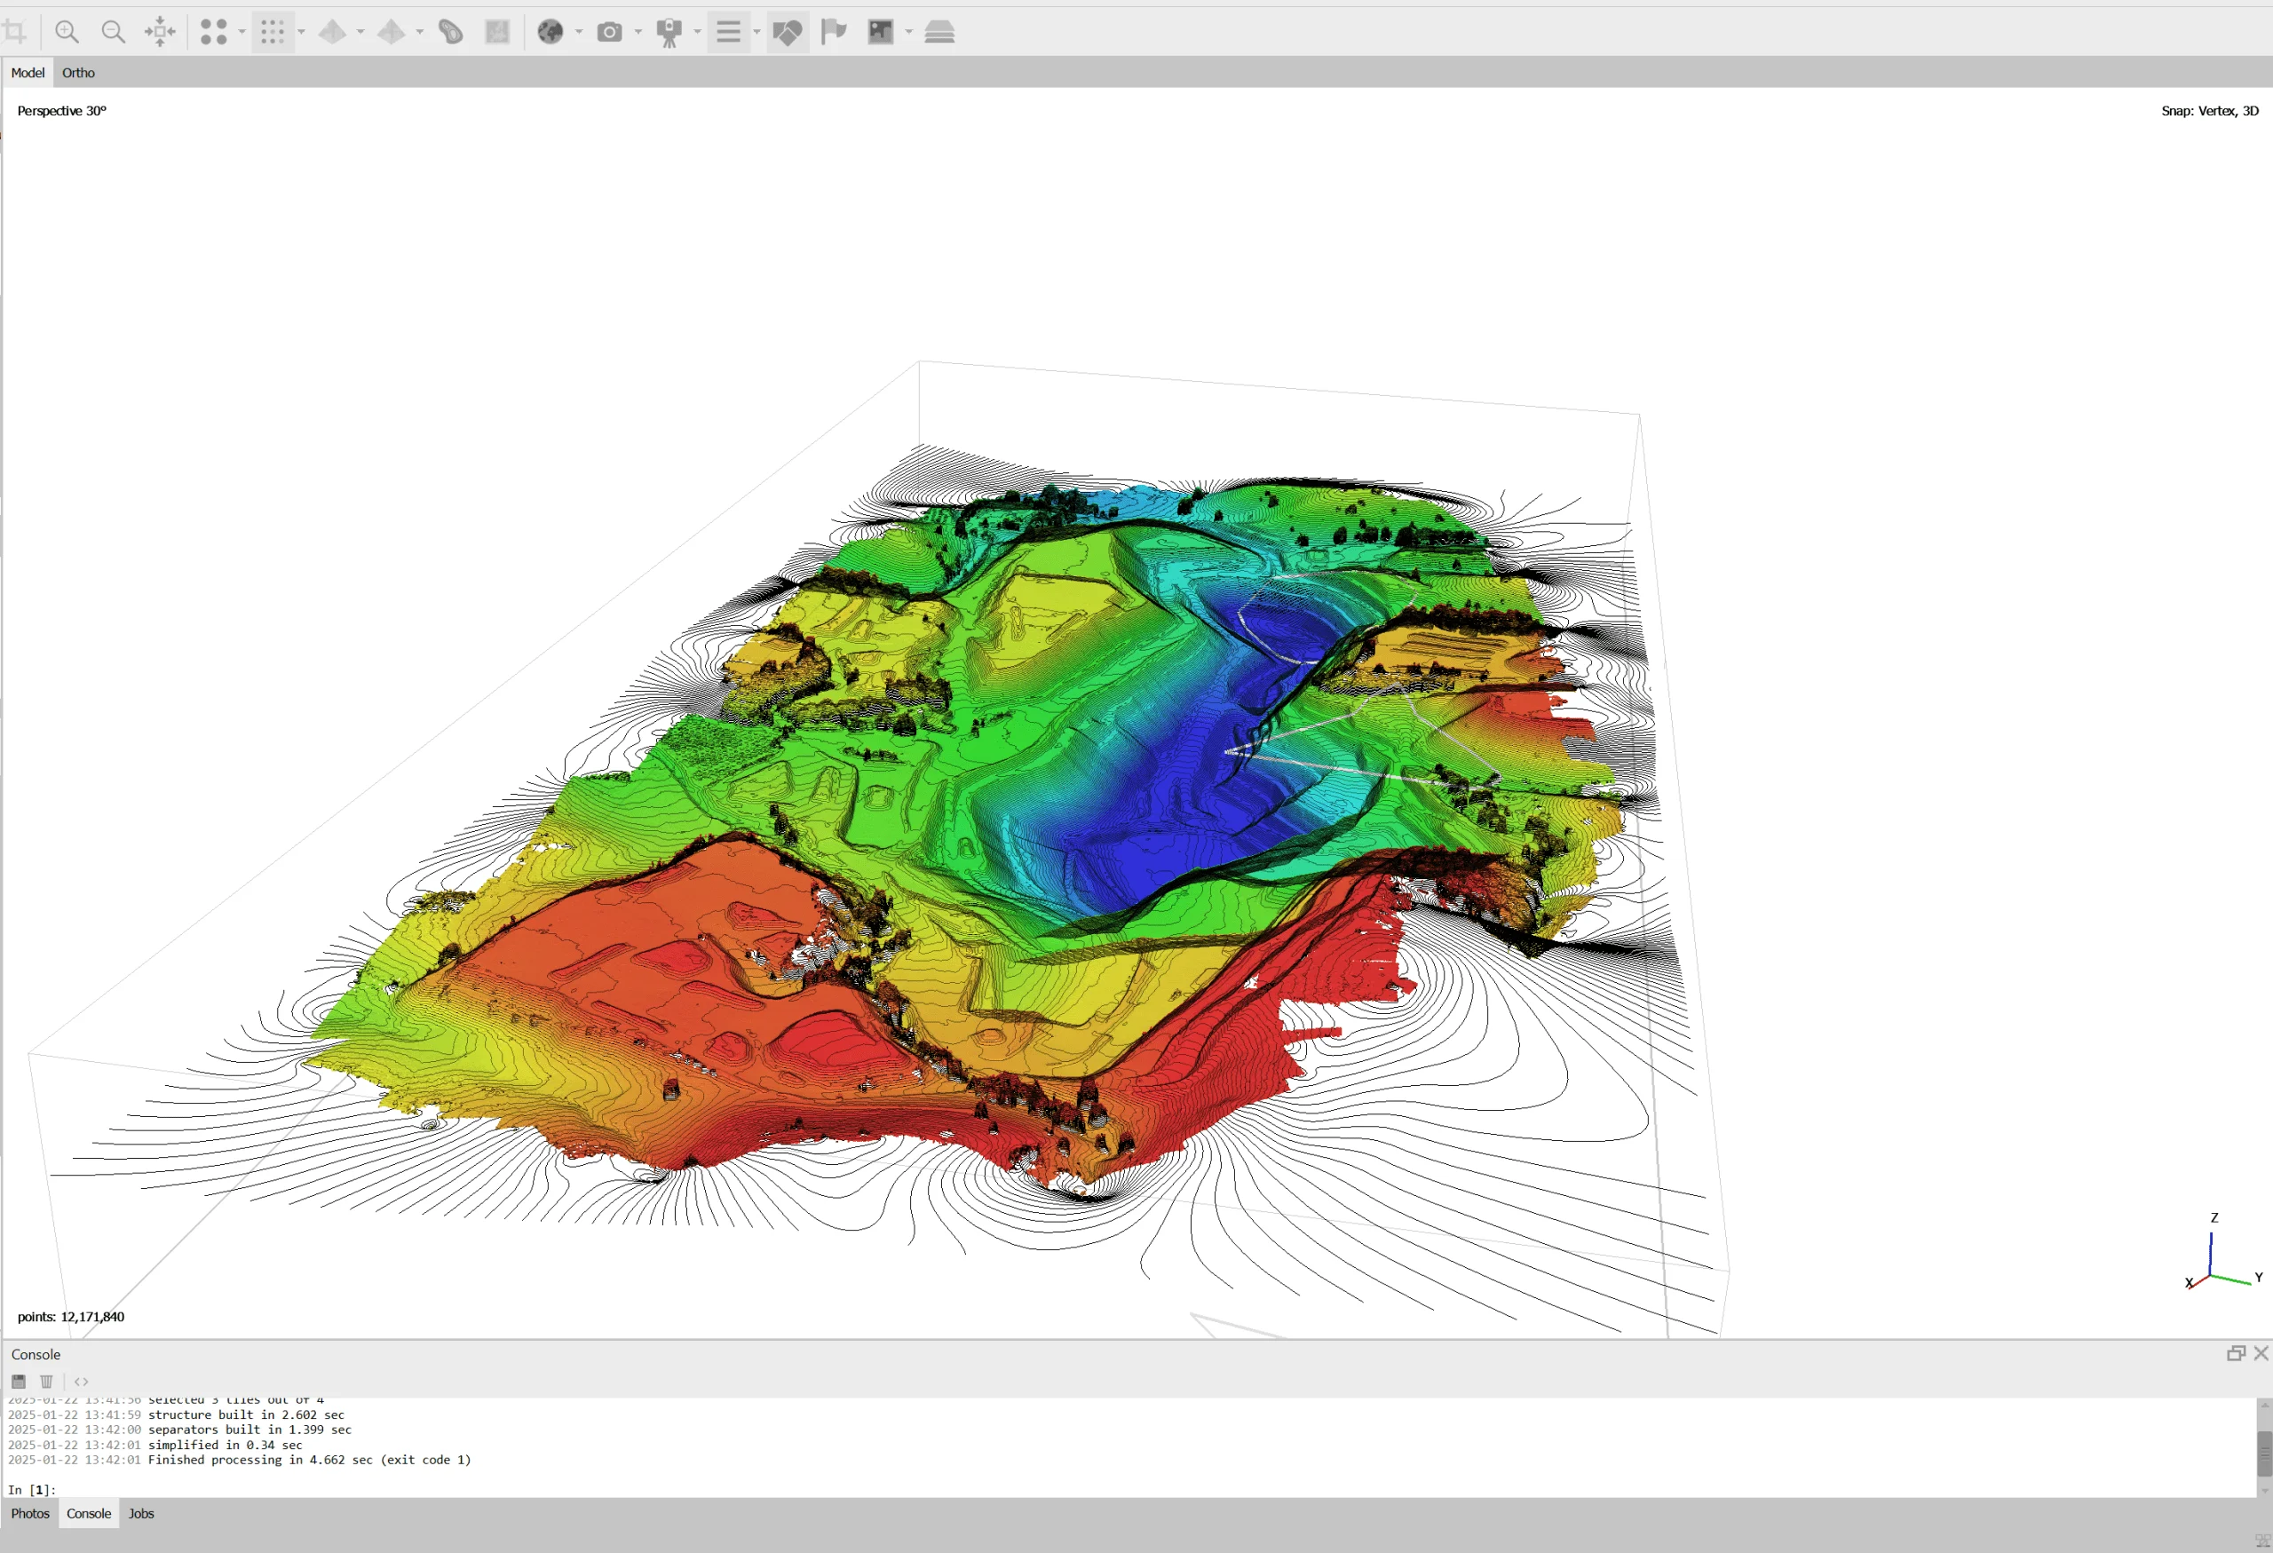Select the Console tab at bottom

pos(89,1513)
